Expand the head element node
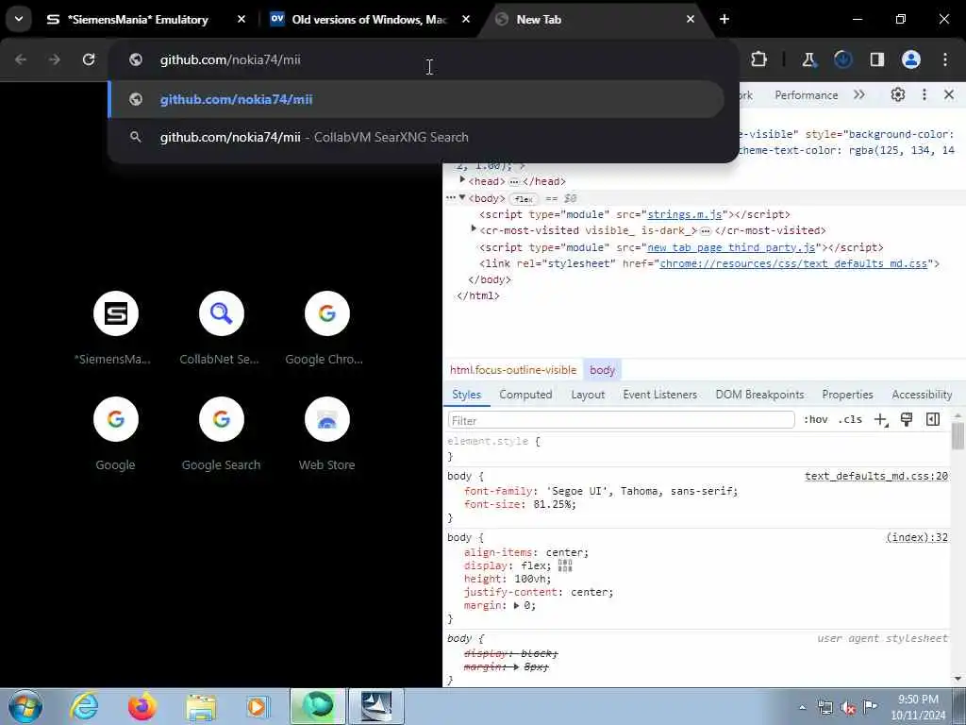The width and height of the screenshot is (966, 725). (462, 180)
